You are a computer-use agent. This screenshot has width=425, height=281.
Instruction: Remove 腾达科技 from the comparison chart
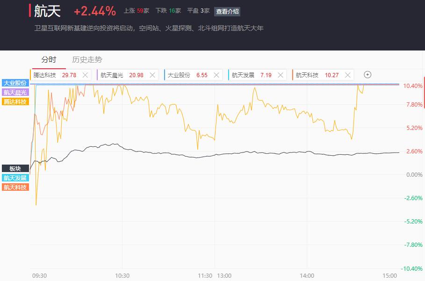[x=85, y=75]
